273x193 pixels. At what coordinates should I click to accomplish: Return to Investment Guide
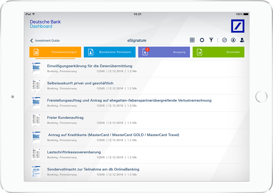click(x=47, y=41)
